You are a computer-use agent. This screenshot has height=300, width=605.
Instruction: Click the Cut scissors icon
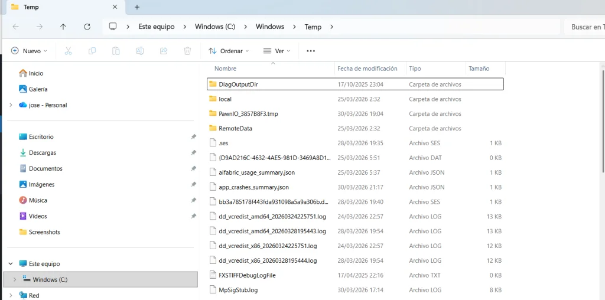tap(69, 51)
